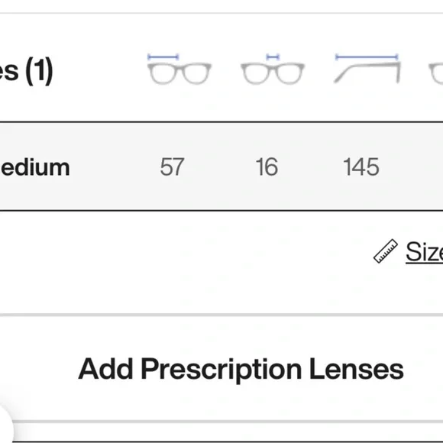The image size is (443, 443).
Task: Click the 16 bridge width value
Action: (267, 167)
